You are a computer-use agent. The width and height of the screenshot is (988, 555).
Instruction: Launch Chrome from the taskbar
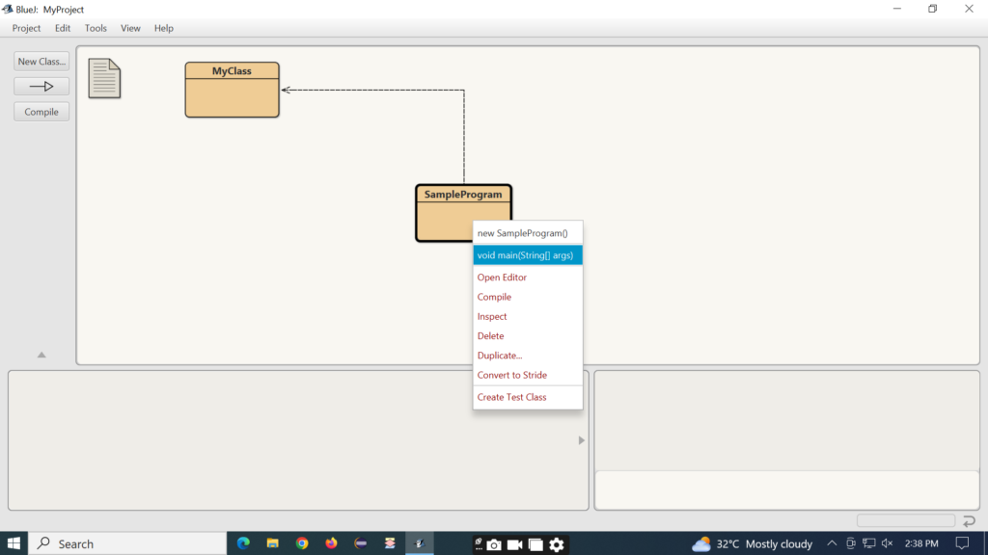click(x=302, y=542)
